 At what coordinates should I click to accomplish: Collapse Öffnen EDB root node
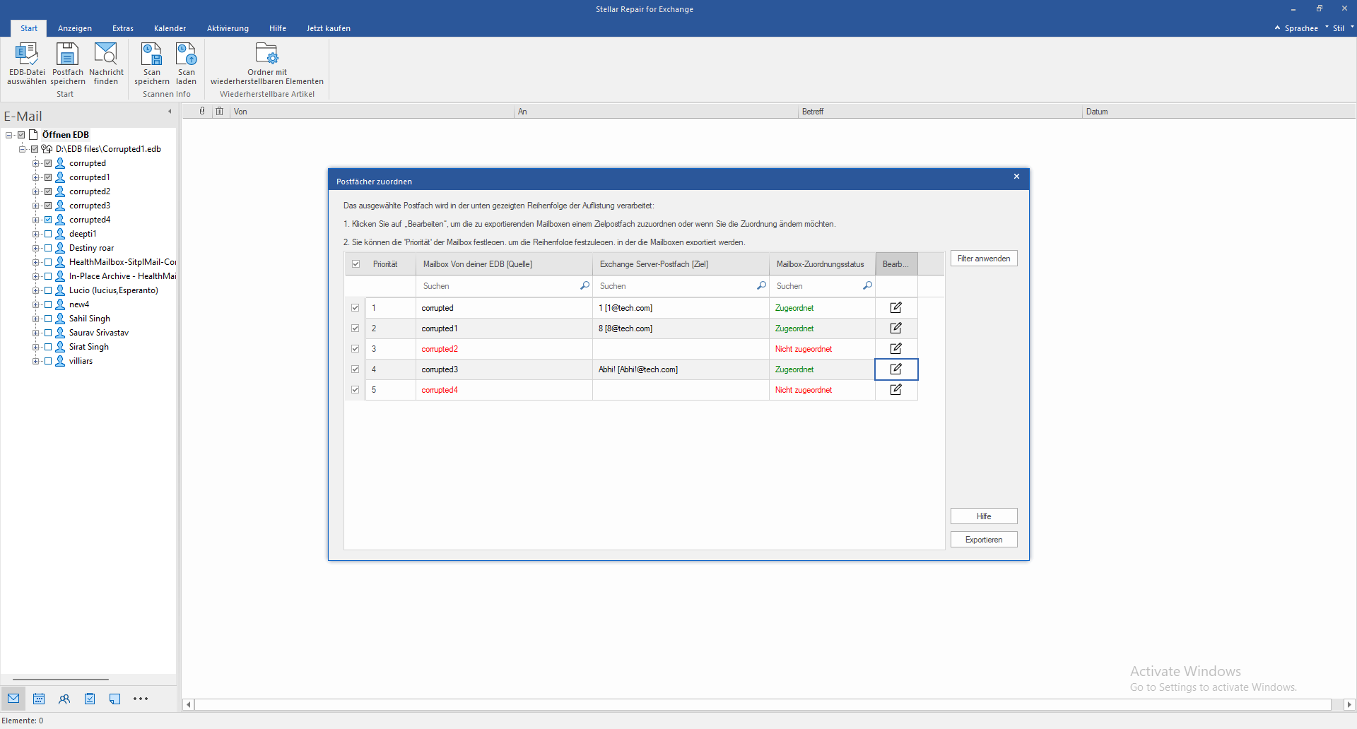pyautogui.click(x=8, y=135)
